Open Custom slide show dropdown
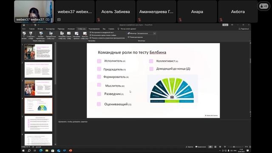 point(51,35)
